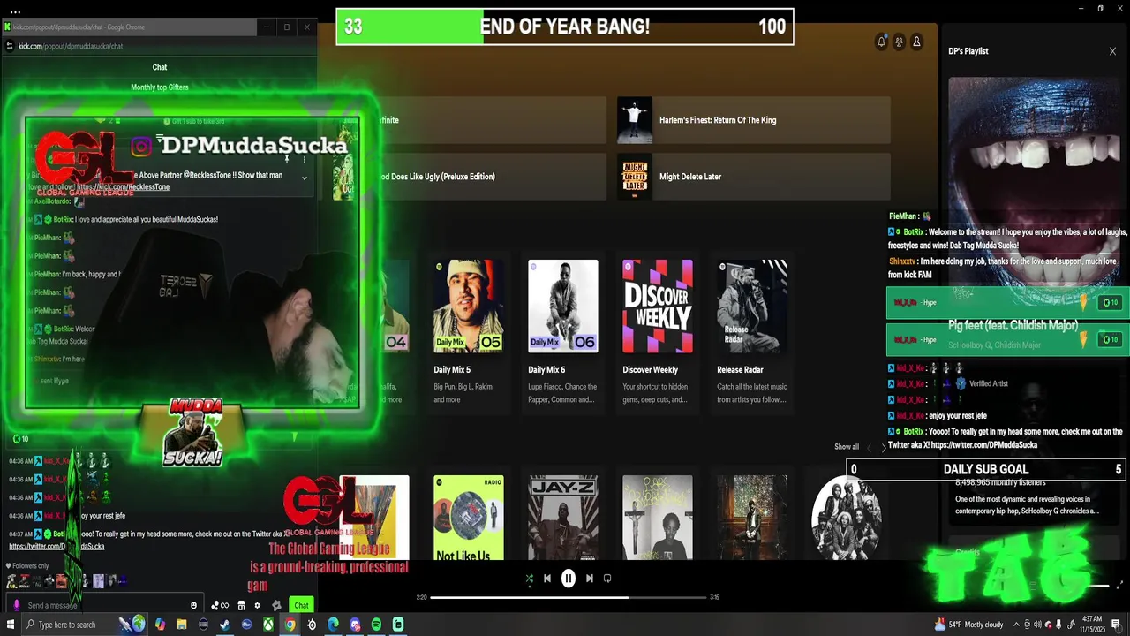Collapse the pinned message chevron

pos(305,178)
